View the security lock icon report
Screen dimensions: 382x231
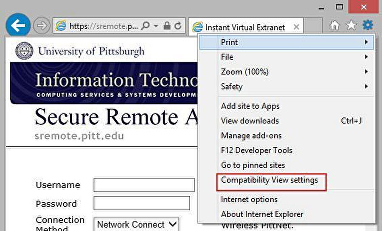(167, 25)
